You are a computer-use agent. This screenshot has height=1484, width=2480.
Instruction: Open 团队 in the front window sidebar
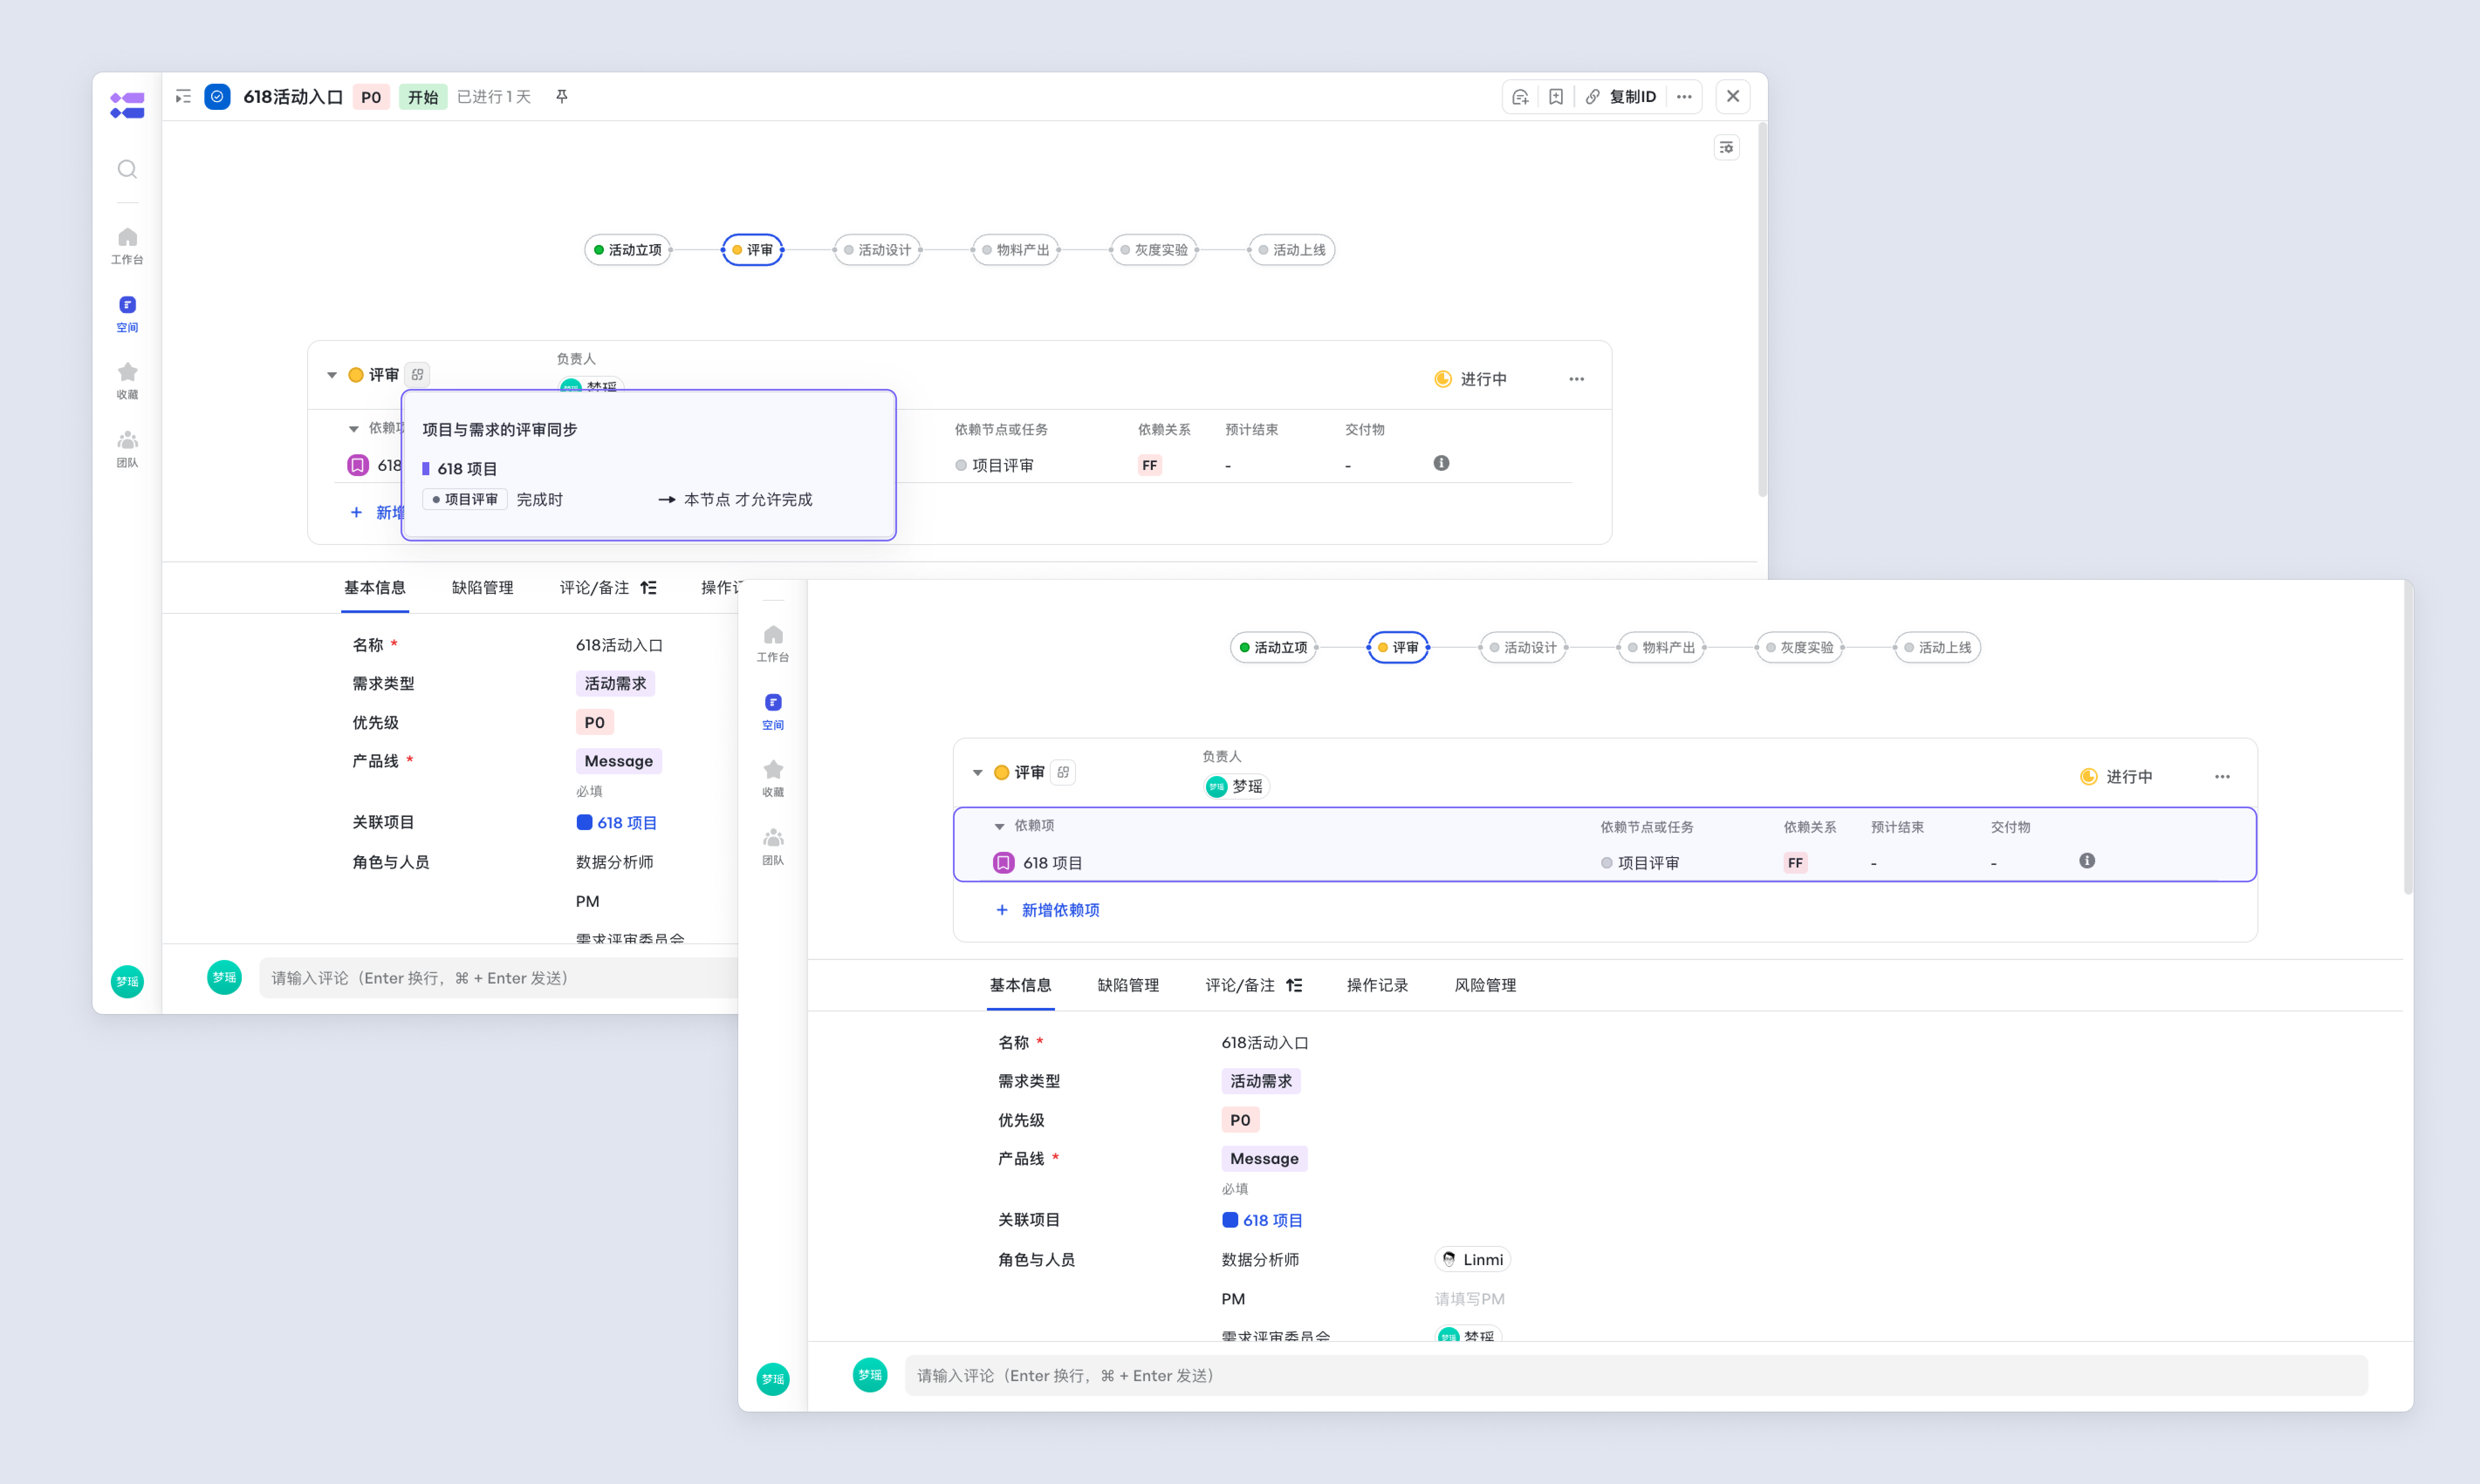coord(773,846)
